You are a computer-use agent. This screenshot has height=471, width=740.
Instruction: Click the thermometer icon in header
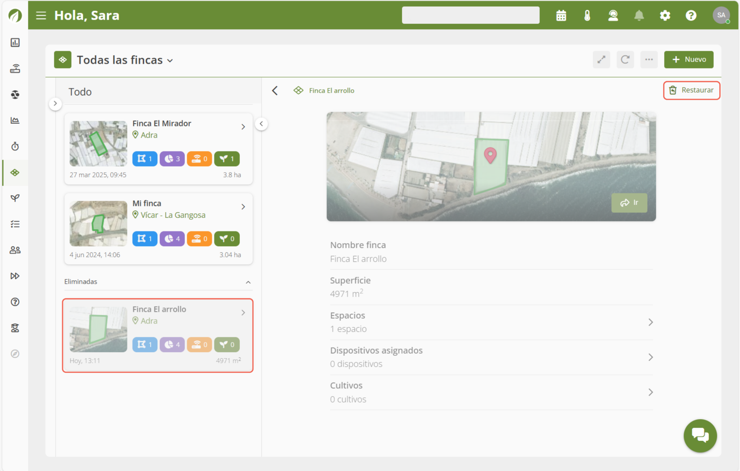coord(587,15)
